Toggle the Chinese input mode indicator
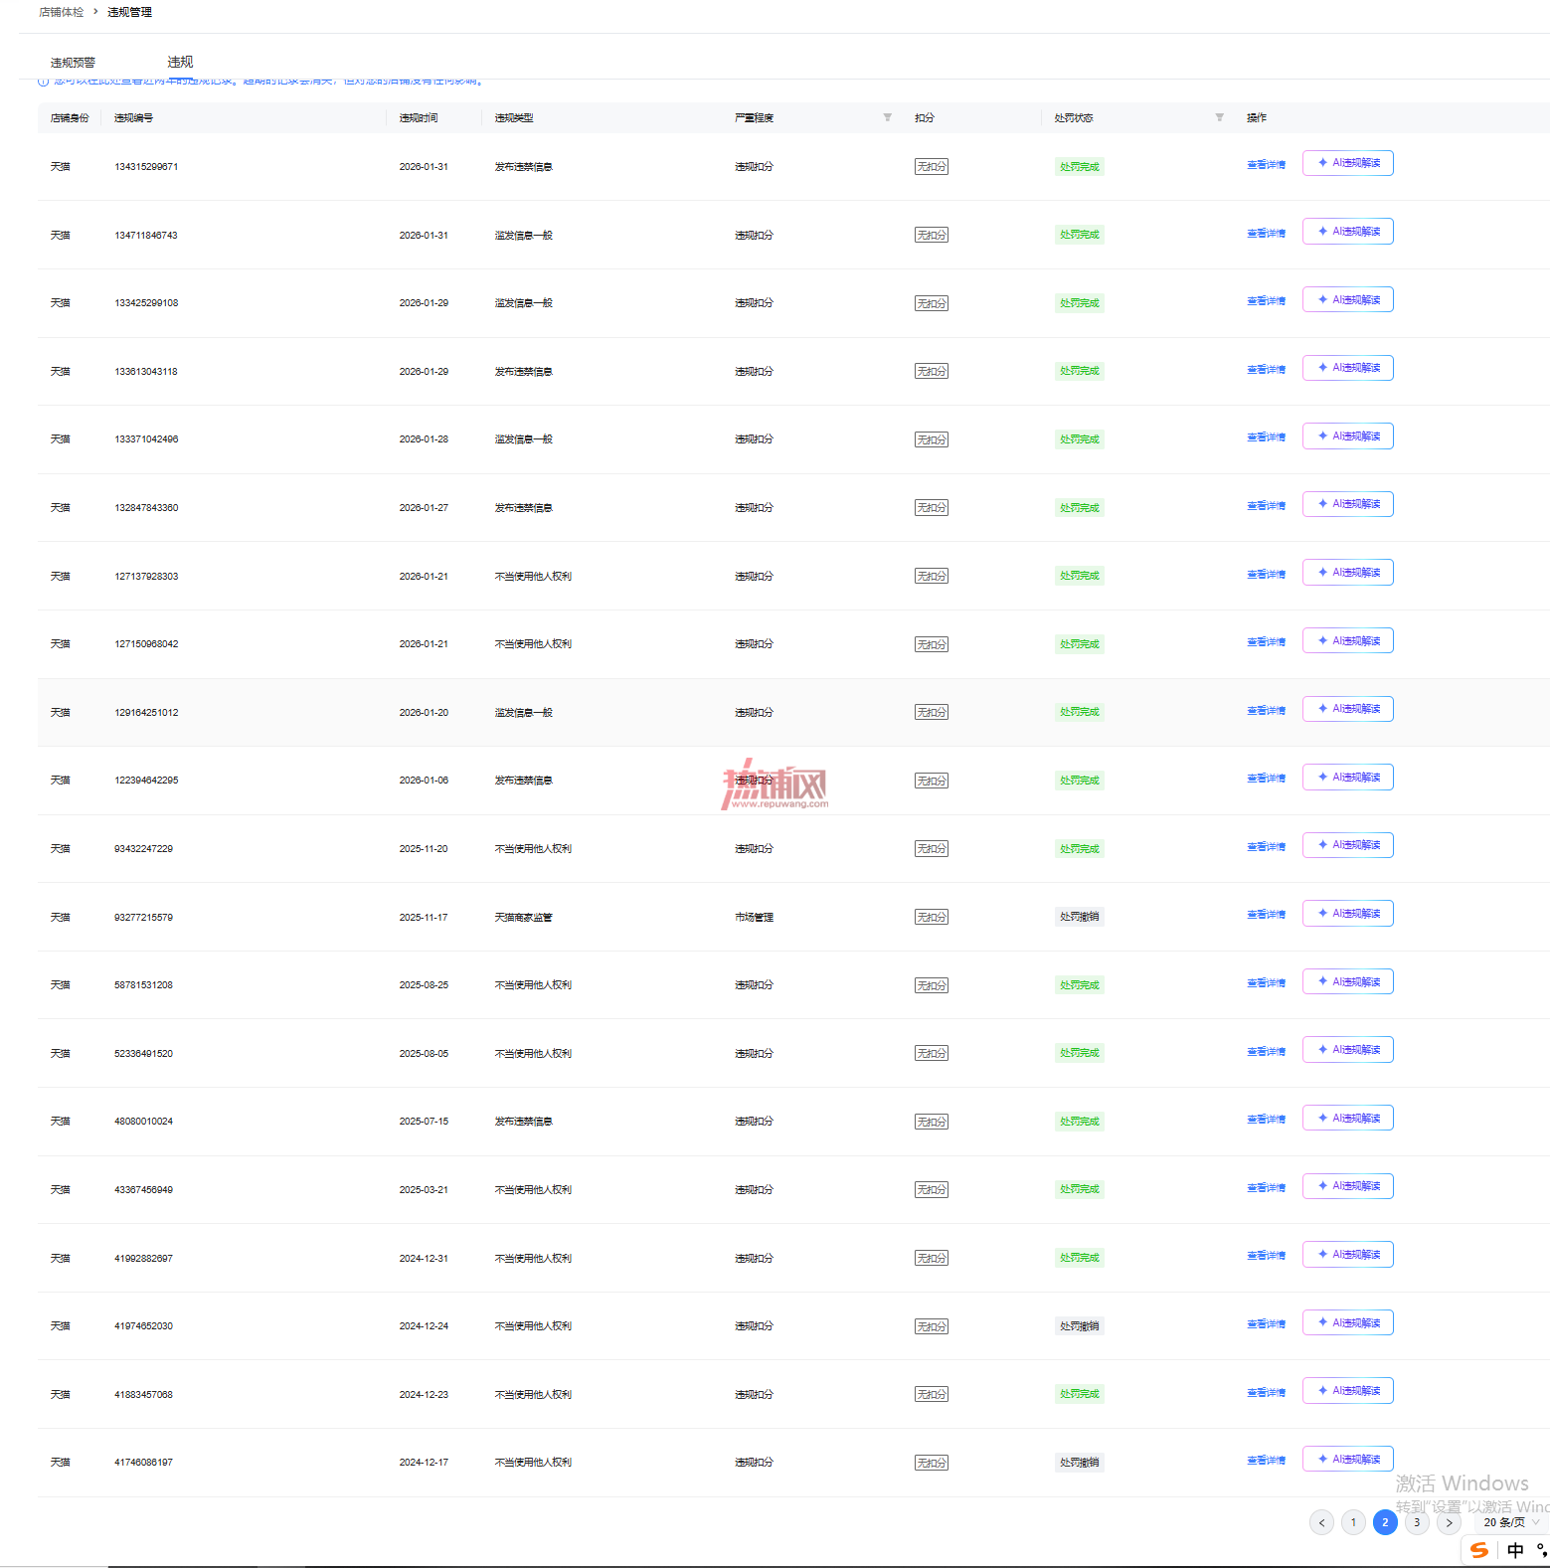This screenshot has width=1550, height=1568. point(1515,1550)
